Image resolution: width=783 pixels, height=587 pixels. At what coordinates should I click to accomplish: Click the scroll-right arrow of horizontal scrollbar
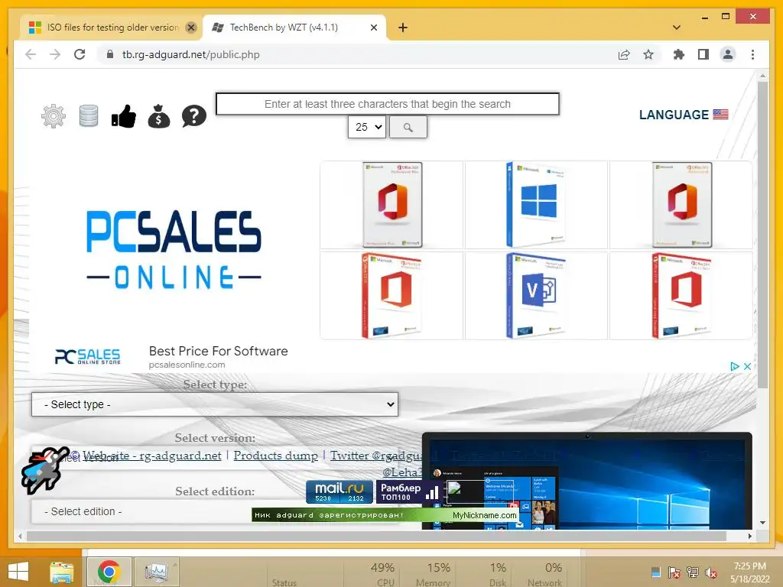pyautogui.click(x=750, y=536)
